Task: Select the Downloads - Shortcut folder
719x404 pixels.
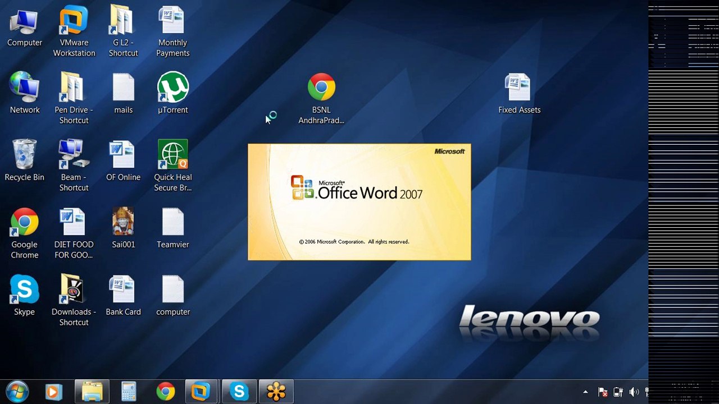Action: [x=74, y=301]
